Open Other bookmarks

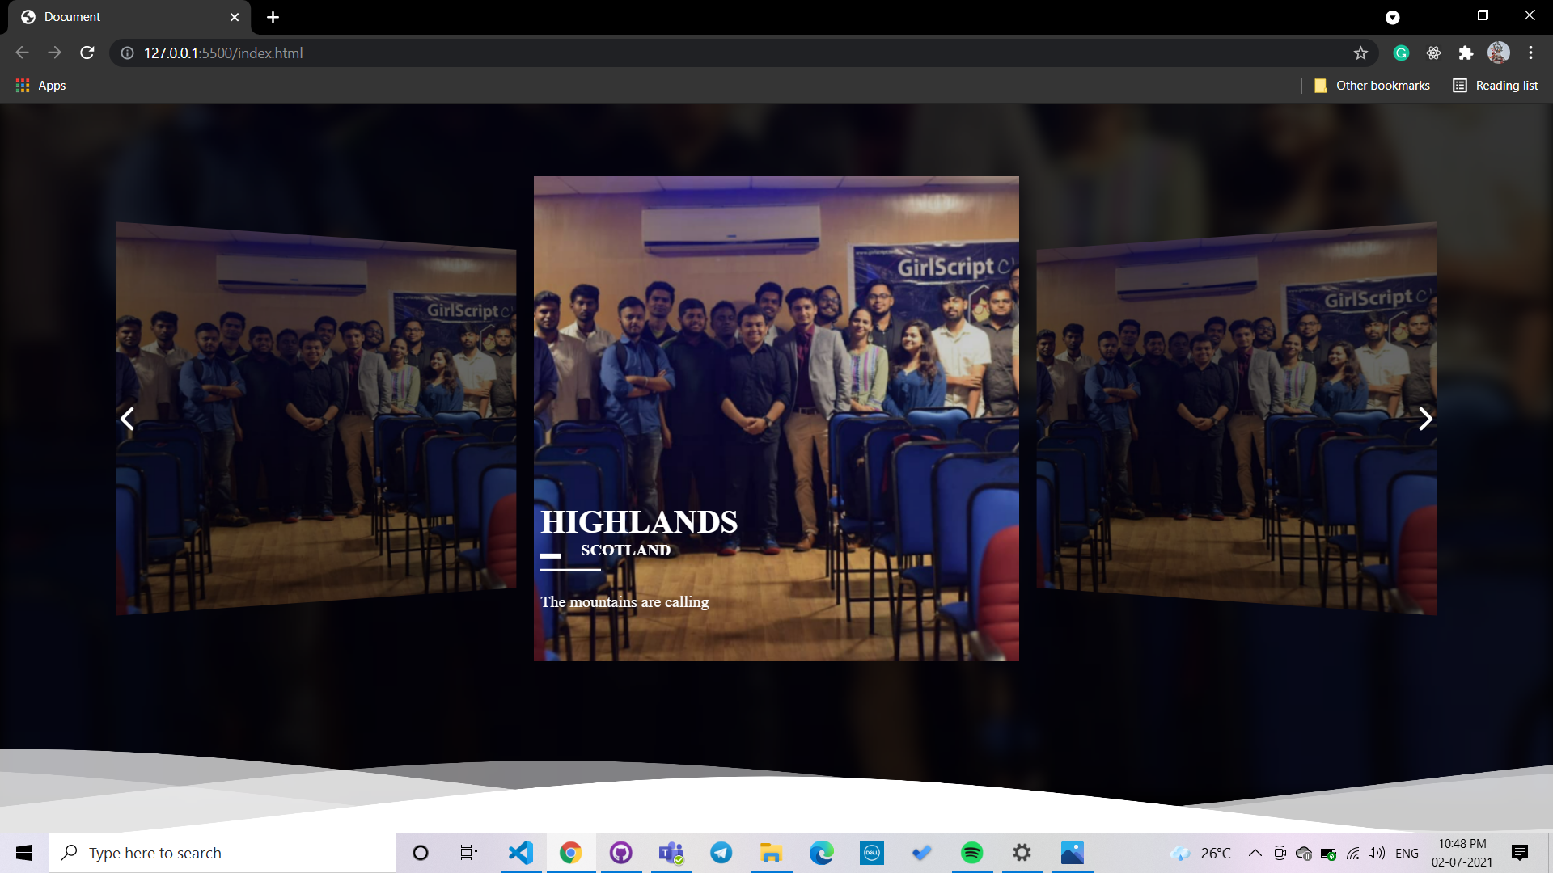coord(1371,85)
